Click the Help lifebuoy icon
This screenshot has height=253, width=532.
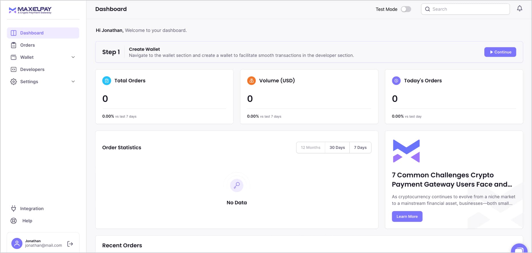(x=13, y=221)
